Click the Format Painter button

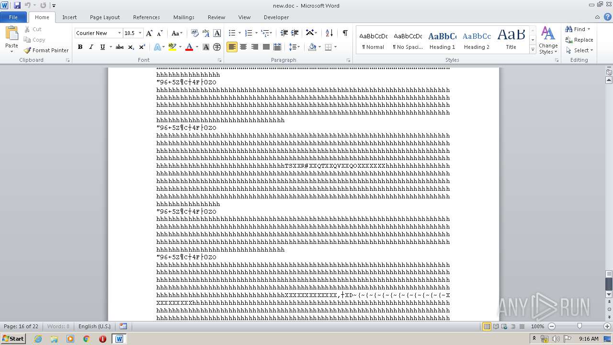pos(46,50)
